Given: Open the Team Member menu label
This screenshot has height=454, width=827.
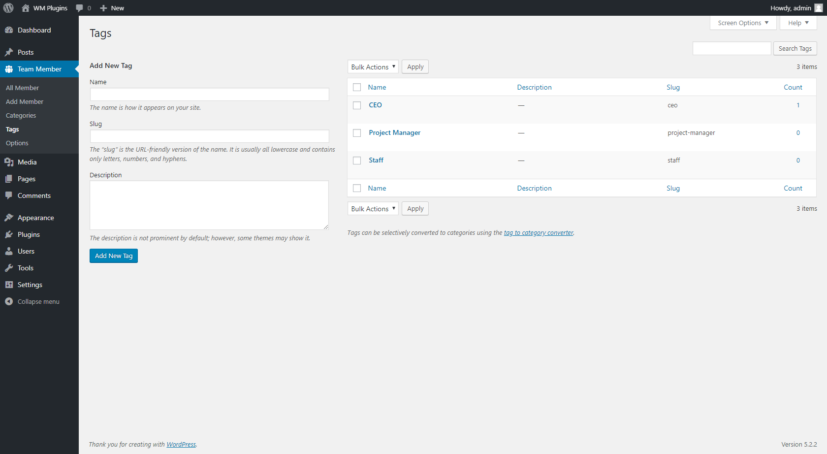Looking at the screenshot, I should (x=39, y=69).
